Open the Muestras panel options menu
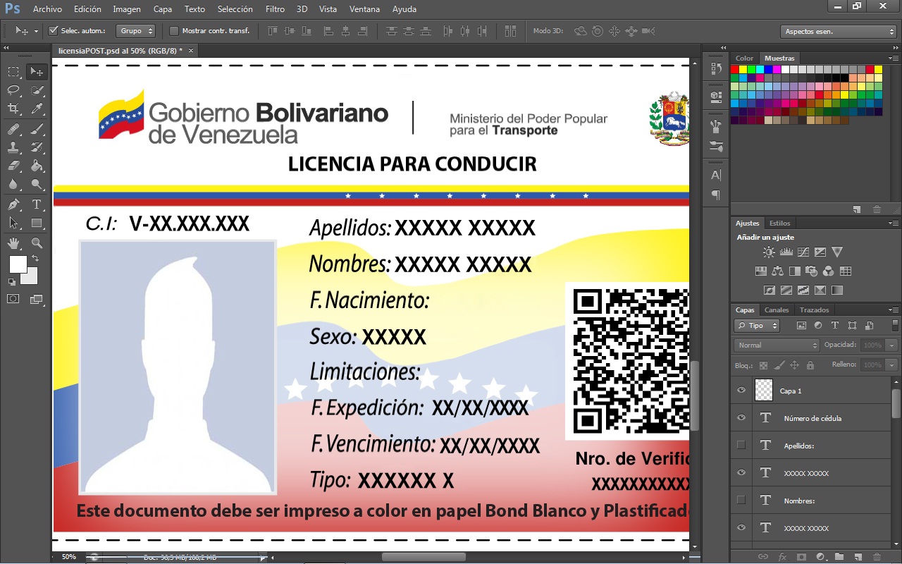This screenshot has height=564, width=902. click(x=894, y=59)
